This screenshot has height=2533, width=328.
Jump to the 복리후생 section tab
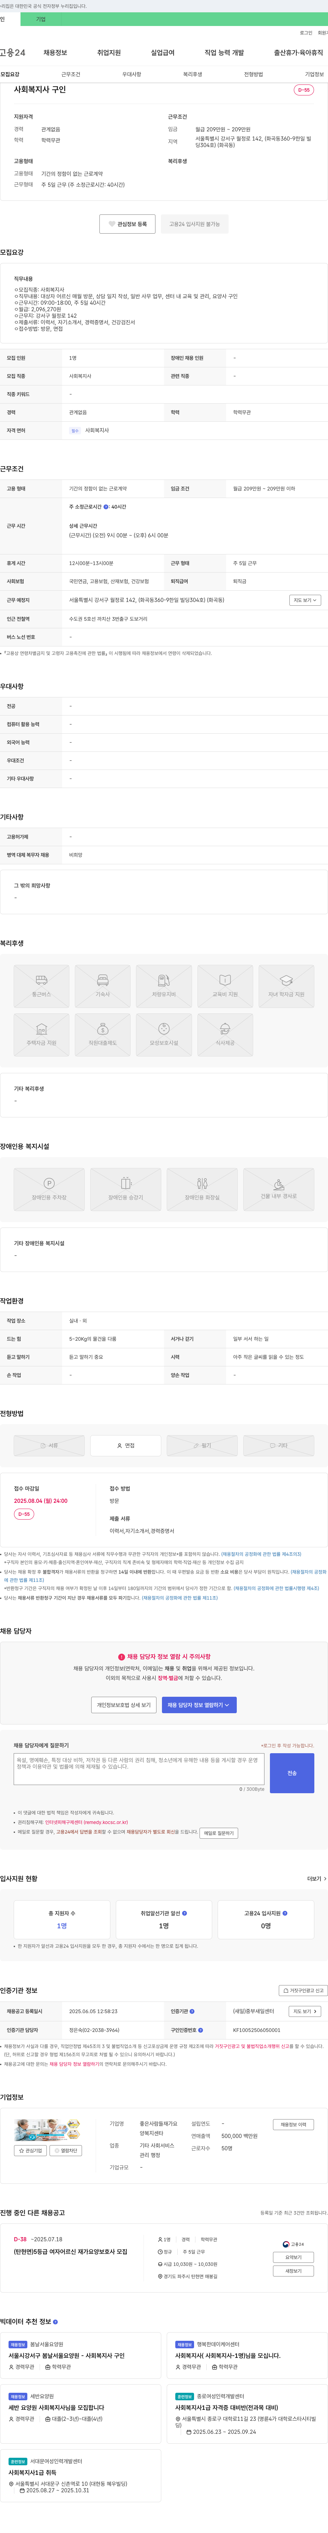pyautogui.click(x=192, y=74)
